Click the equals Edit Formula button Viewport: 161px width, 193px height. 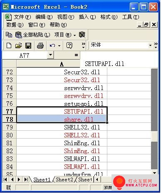tap(76, 55)
